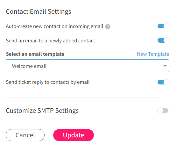Viewport: 177px width, 152px height.
Task: Click the Contact Email Settings heading
Action: tap(39, 12)
